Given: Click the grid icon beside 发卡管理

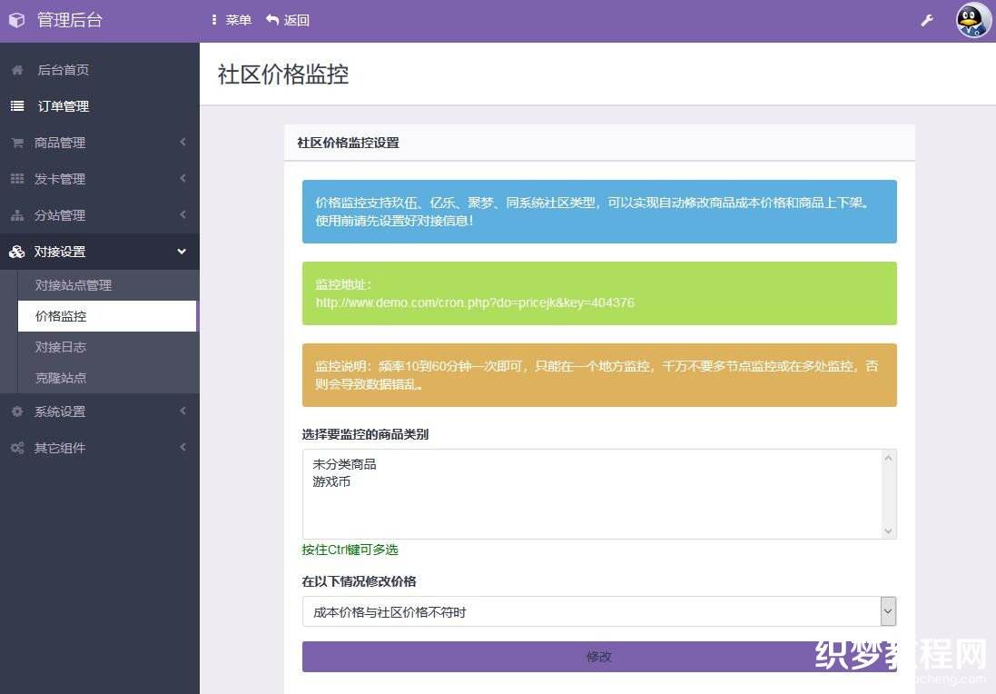Looking at the screenshot, I should point(15,179).
